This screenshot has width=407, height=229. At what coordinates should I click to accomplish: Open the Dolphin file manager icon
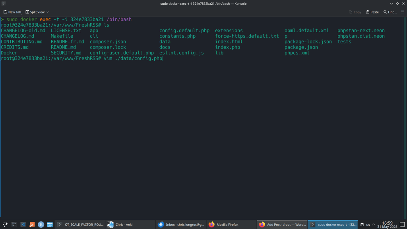(x=50, y=225)
